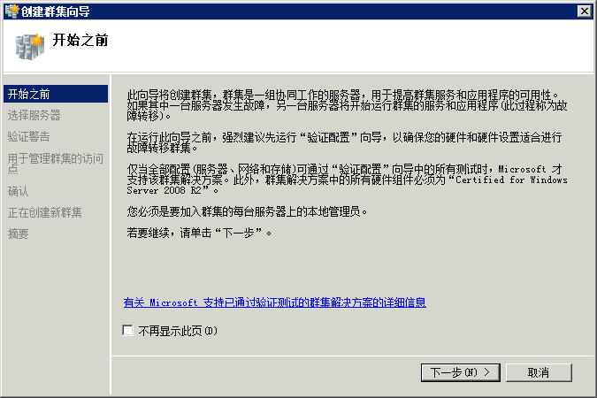Click the 取消 button
Screen dimensions: 597x398
(x=539, y=372)
